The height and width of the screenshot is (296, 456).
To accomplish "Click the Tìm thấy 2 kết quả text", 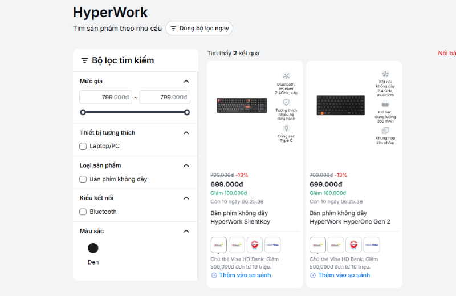I will 233,53.
